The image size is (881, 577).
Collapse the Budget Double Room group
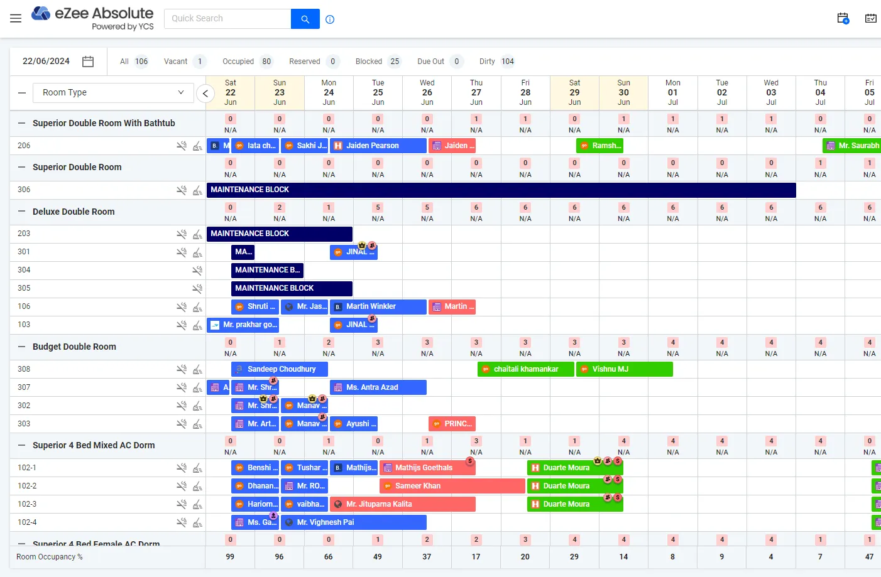tap(22, 347)
